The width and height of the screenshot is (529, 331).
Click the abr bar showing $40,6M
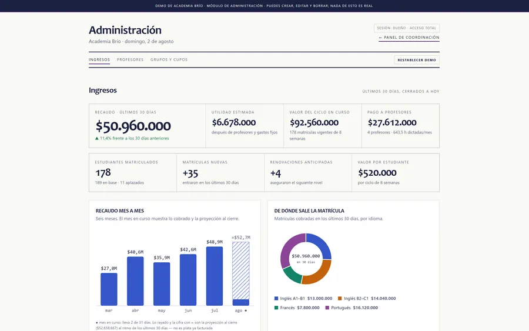(135, 281)
